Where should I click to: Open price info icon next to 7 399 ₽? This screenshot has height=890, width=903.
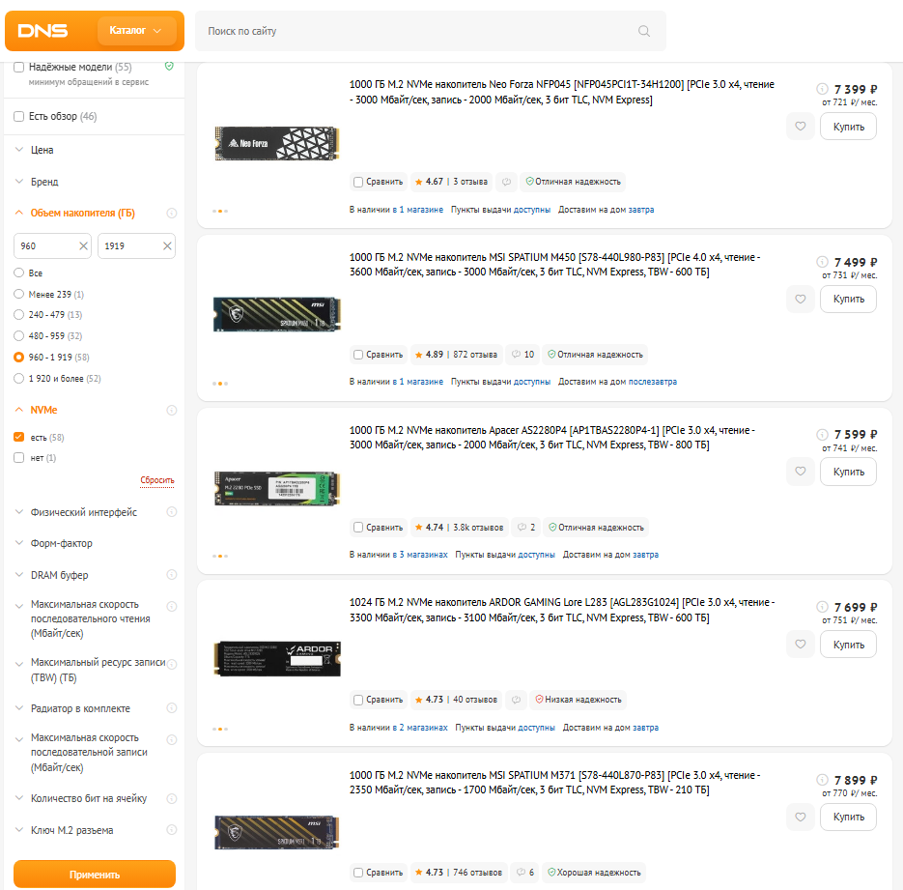[x=823, y=89]
